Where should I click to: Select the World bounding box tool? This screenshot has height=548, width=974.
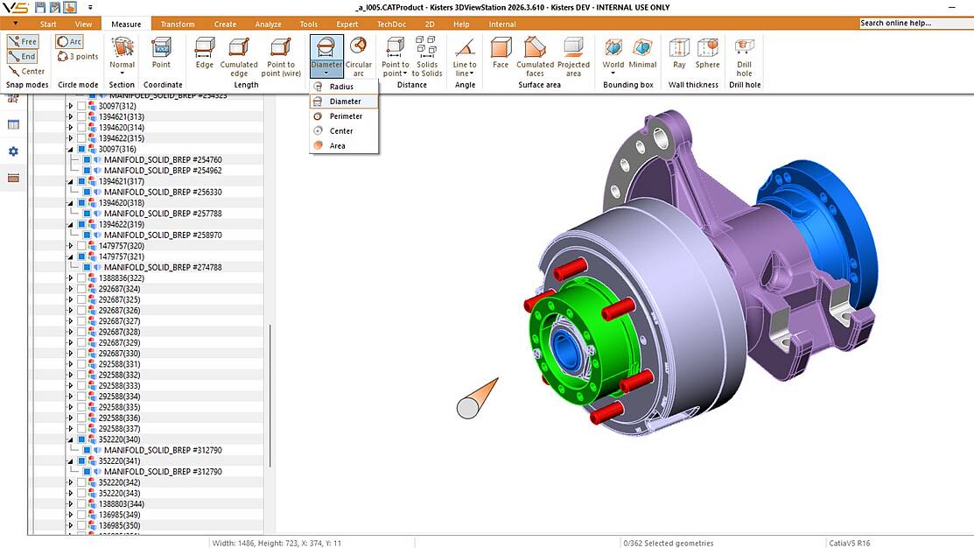pos(613,53)
